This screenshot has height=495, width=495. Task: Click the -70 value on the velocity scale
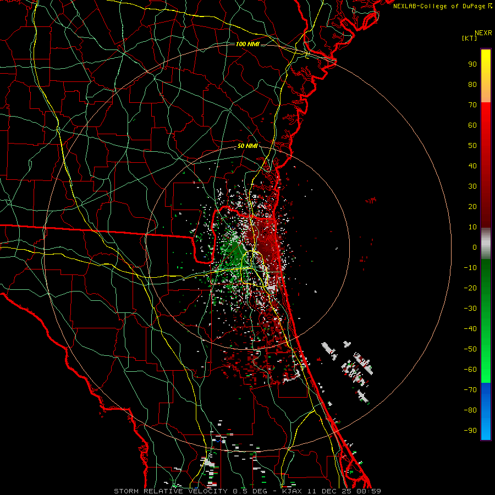click(x=470, y=390)
